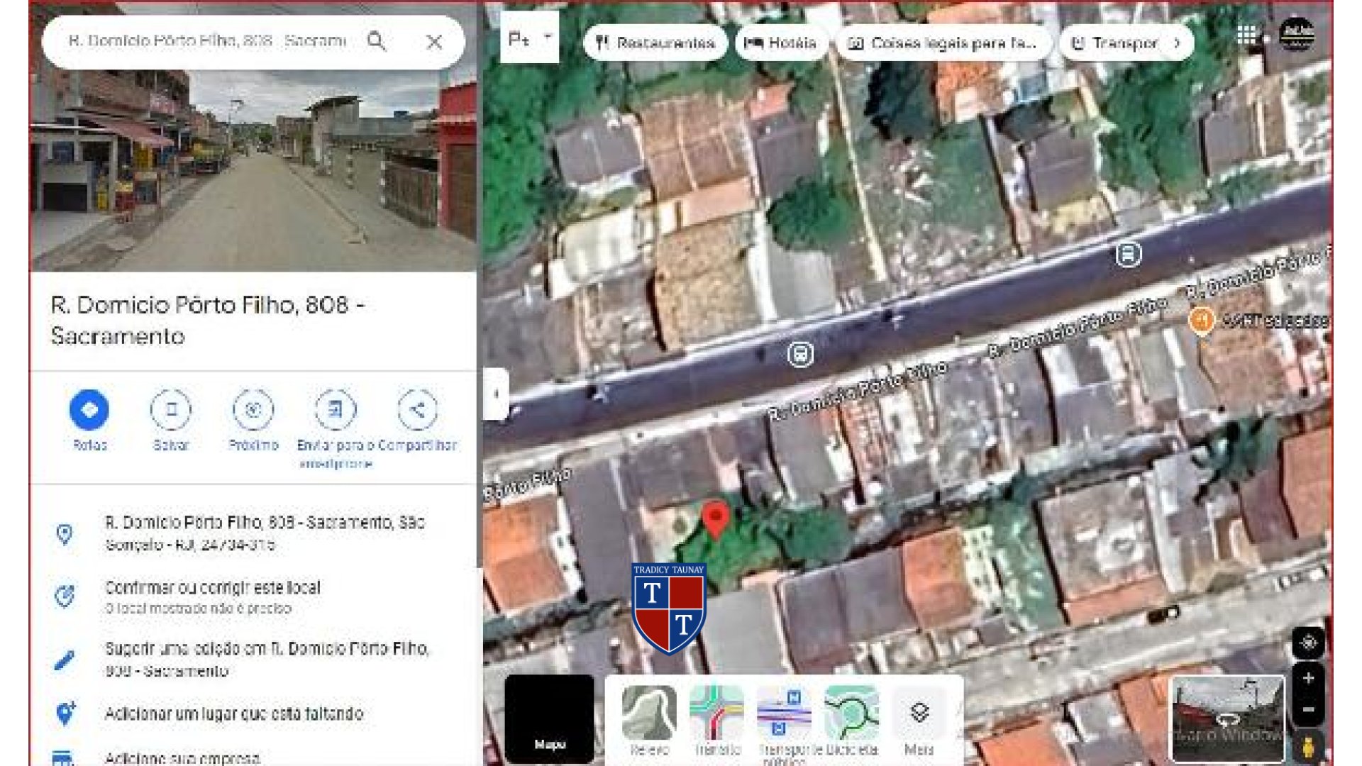Click the orange place marker on the map
Screen dimensions: 1362x766
point(1201,320)
